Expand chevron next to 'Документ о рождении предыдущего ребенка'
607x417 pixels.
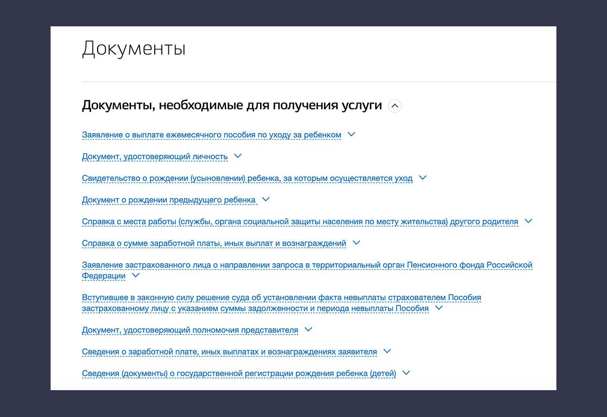266,199
